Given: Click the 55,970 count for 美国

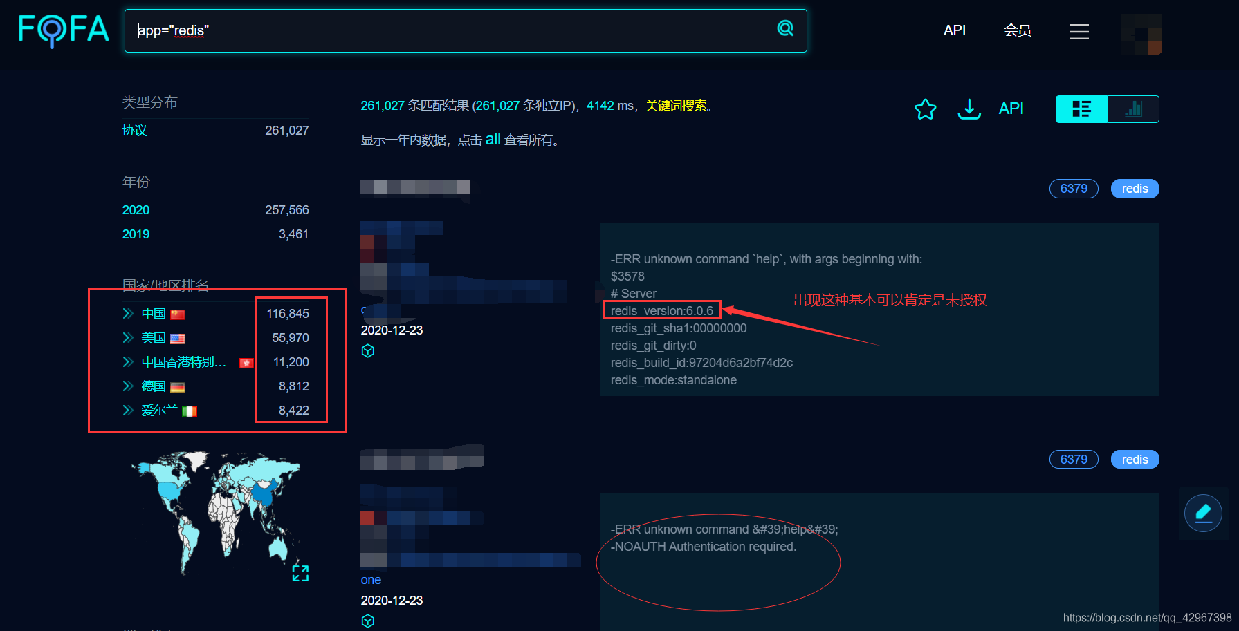Looking at the screenshot, I should pyautogui.click(x=291, y=338).
